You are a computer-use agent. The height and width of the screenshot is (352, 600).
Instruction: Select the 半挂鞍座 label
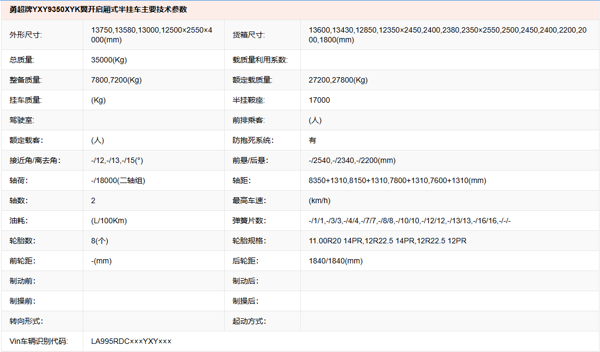[249, 100]
